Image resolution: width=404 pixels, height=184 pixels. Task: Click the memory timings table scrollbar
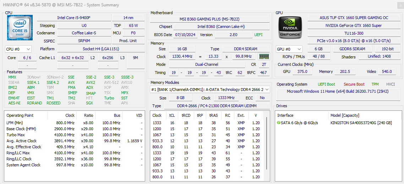click(267, 149)
